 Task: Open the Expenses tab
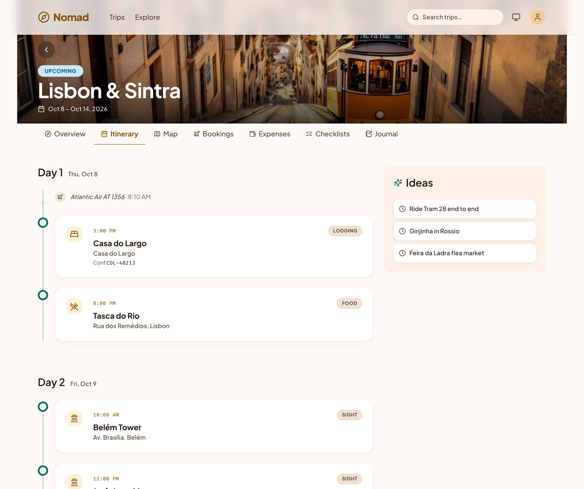[270, 134]
